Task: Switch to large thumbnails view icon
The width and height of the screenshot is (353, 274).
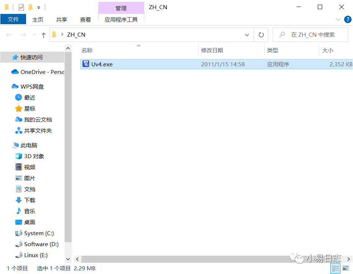Action: tap(346, 269)
